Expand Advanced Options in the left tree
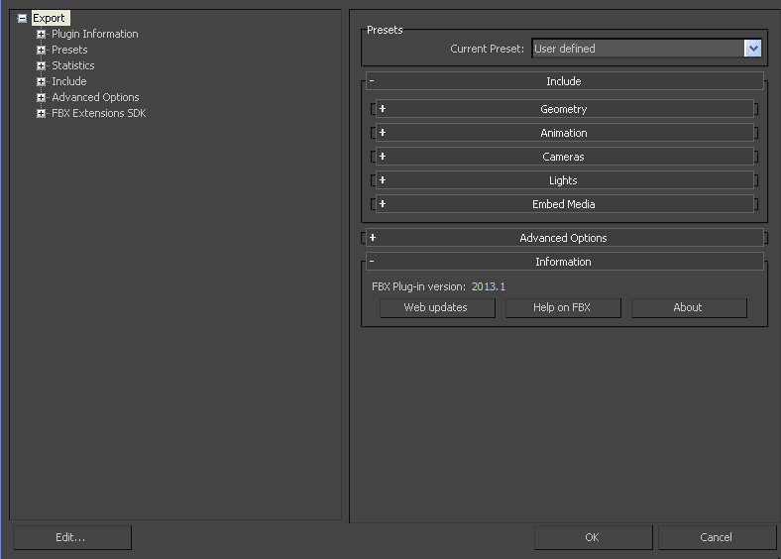The width and height of the screenshot is (781, 559). click(42, 98)
